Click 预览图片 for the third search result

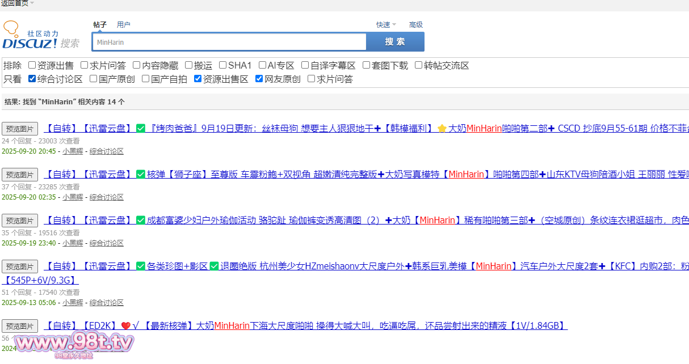(x=20, y=221)
